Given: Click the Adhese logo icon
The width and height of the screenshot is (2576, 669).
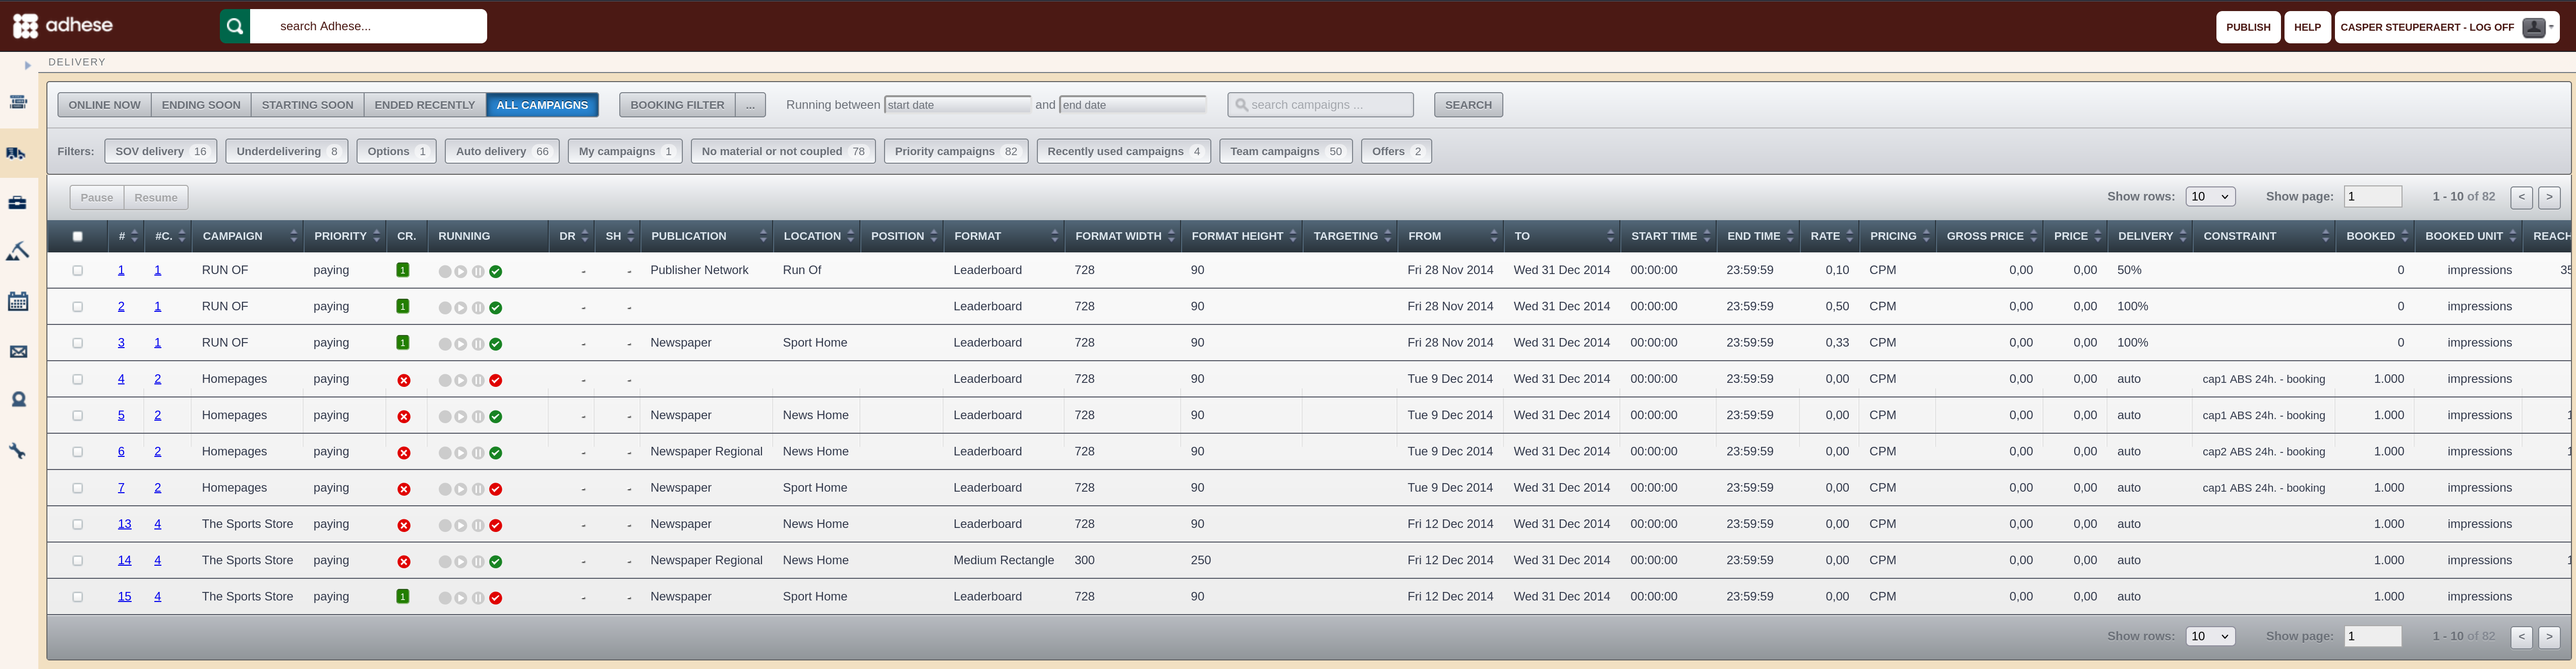Looking at the screenshot, I should (x=26, y=26).
